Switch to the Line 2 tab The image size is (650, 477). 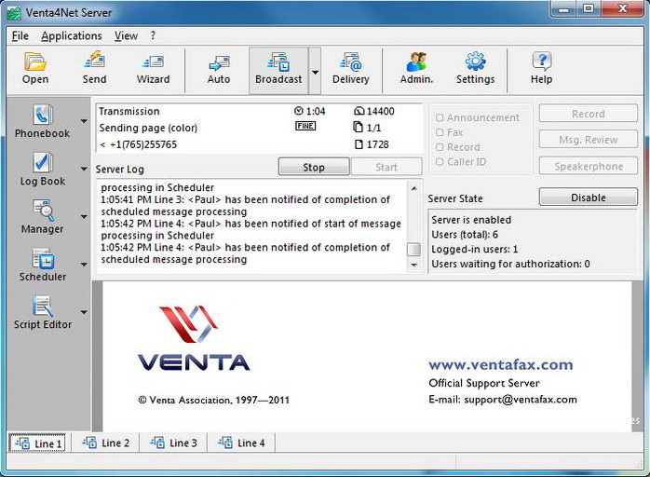[106, 443]
